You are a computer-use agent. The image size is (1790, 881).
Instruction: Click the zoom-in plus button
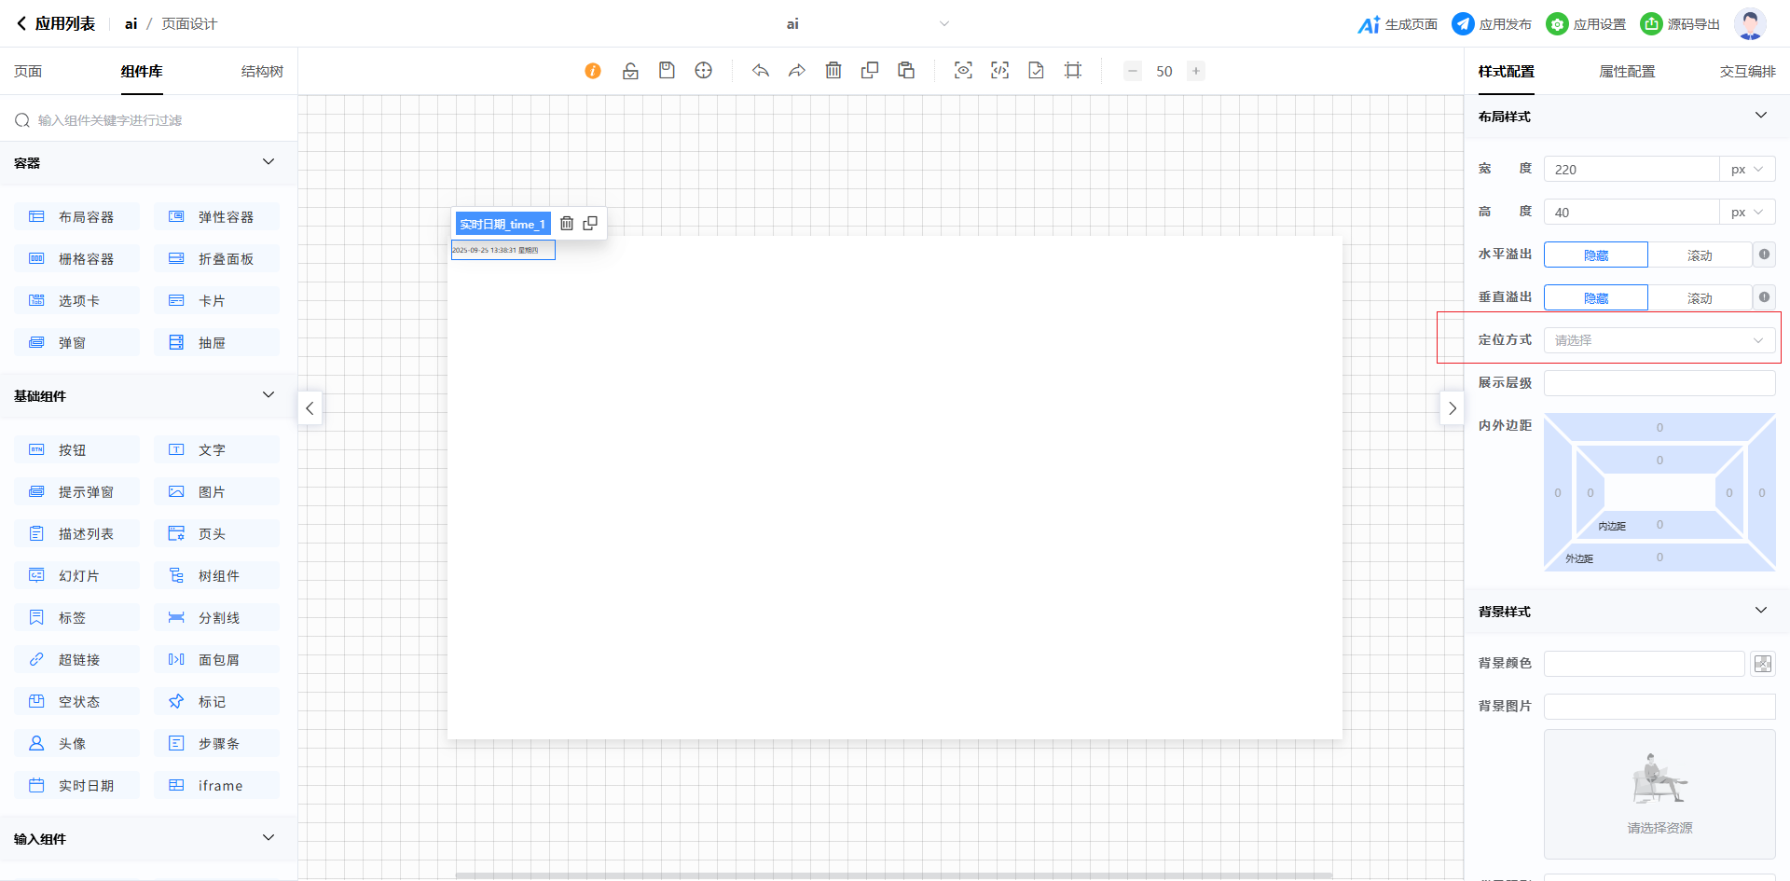pyautogui.click(x=1195, y=71)
